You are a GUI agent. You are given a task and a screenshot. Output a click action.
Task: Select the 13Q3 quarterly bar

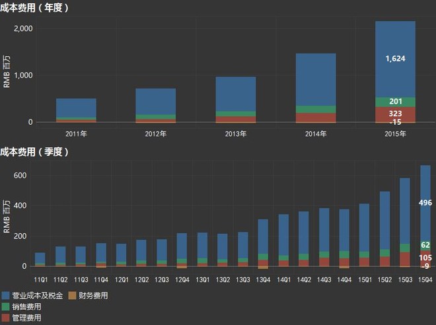(x=243, y=249)
